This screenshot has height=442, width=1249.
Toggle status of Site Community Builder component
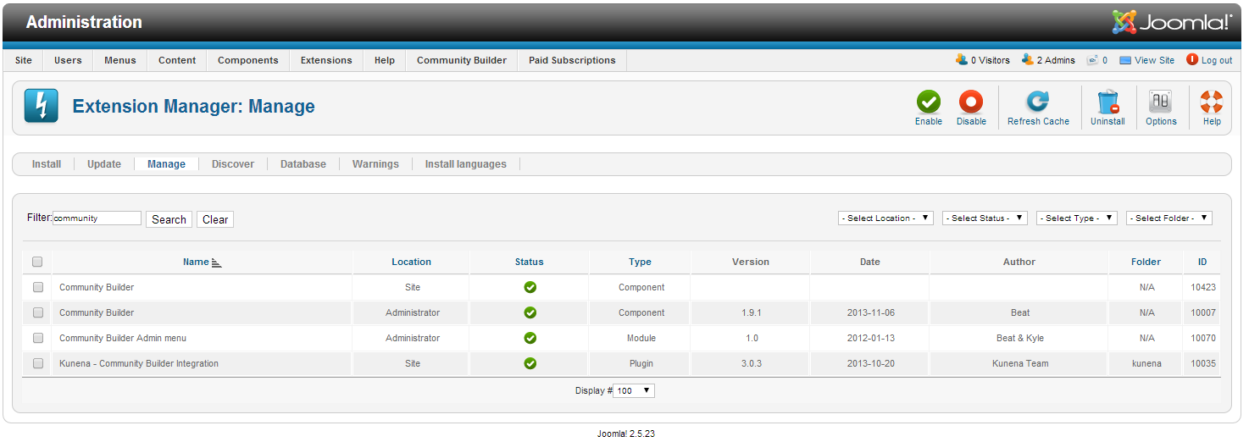point(530,287)
